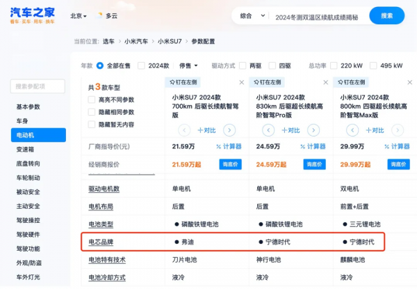Check the 两驱 drive filter
417x289 pixels.
pyautogui.click(x=243, y=65)
